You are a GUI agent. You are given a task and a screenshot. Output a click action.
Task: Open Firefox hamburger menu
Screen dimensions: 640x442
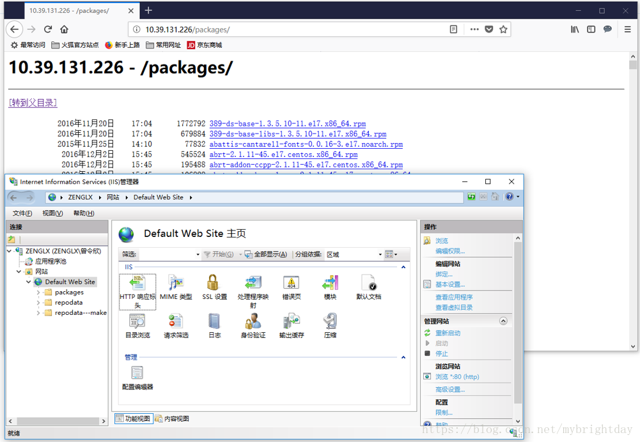click(627, 29)
